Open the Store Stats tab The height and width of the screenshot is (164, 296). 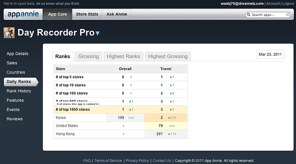tap(87, 14)
